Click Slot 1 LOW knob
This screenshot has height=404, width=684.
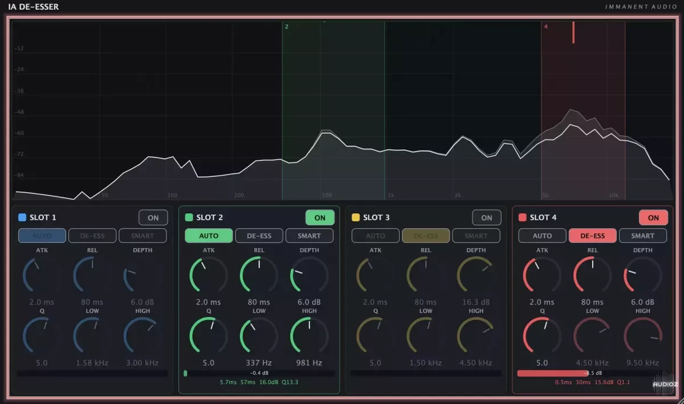[x=92, y=336]
